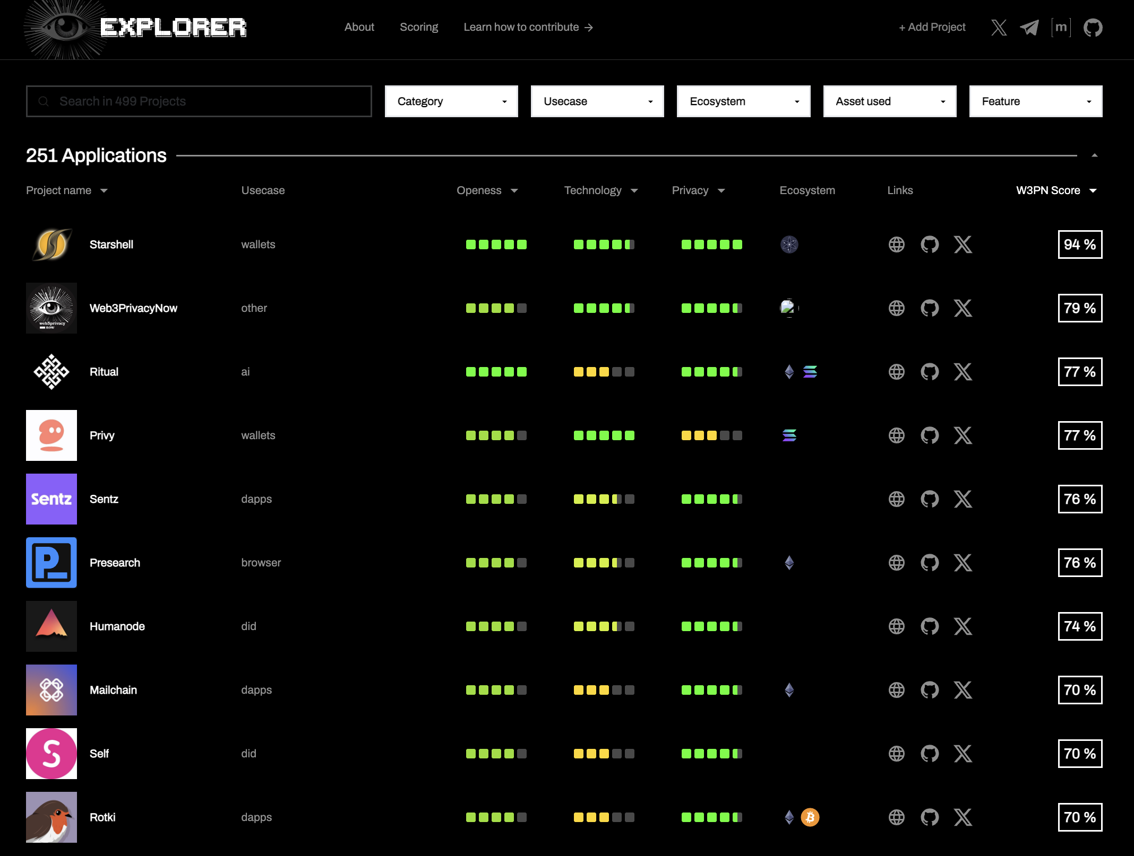Click the Privy logo thumbnail
The height and width of the screenshot is (856, 1134).
coord(51,435)
